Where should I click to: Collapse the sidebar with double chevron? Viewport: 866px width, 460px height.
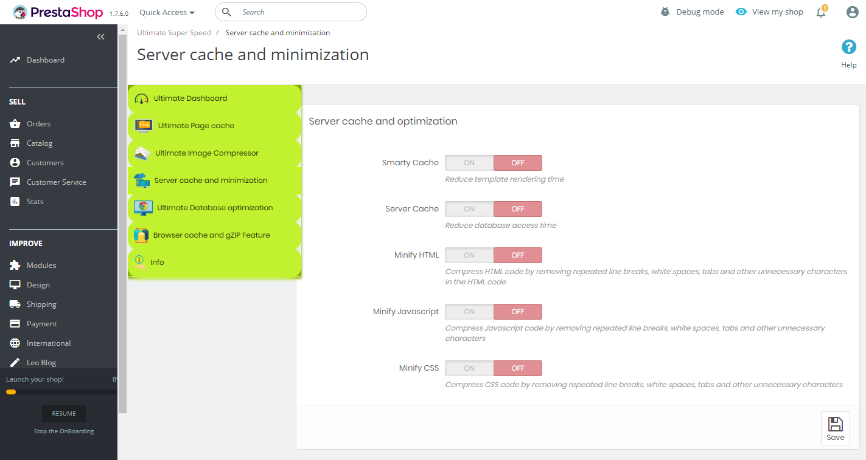click(101, 37)
